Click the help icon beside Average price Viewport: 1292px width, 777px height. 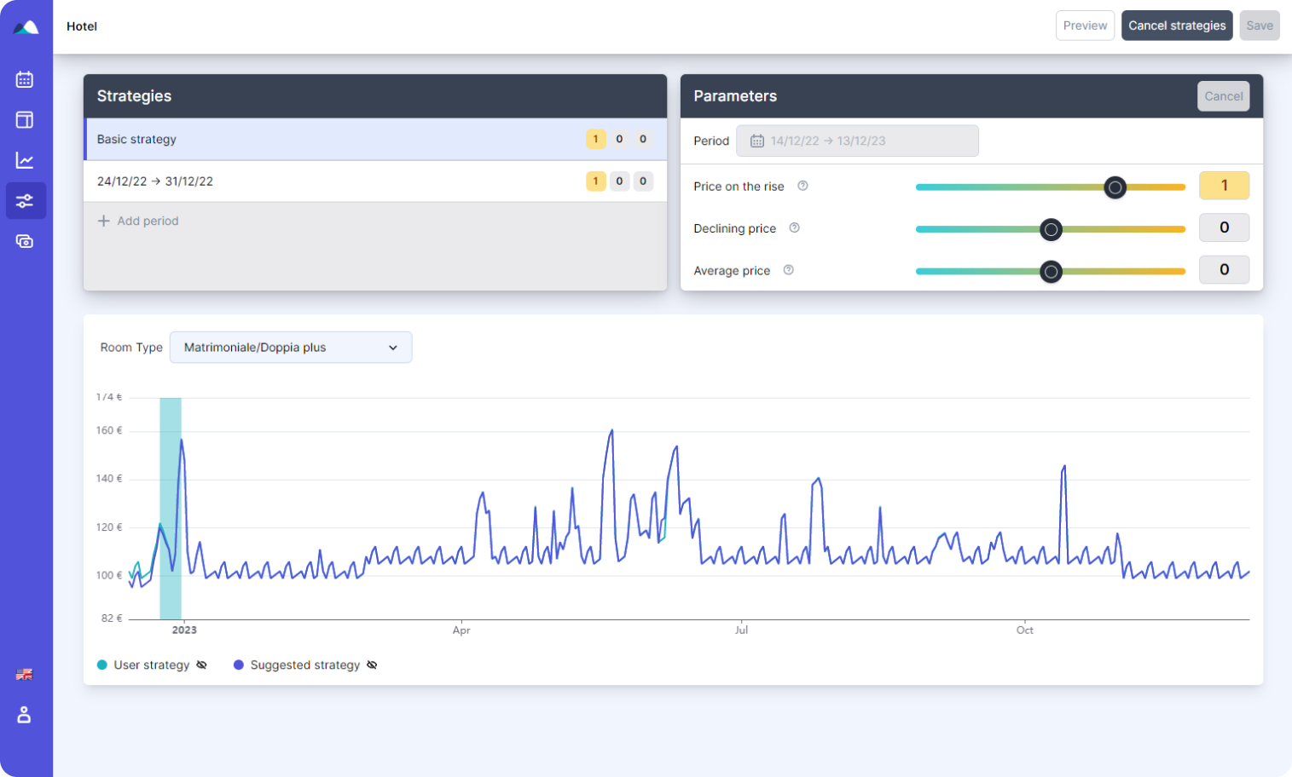788,270
